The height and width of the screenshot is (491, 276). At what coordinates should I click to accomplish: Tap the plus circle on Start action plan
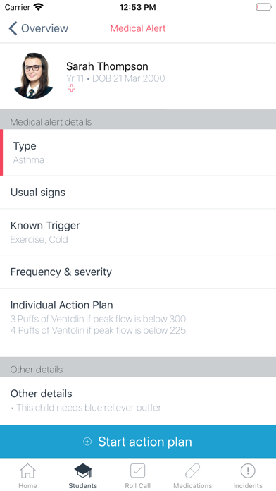[87, 442]
